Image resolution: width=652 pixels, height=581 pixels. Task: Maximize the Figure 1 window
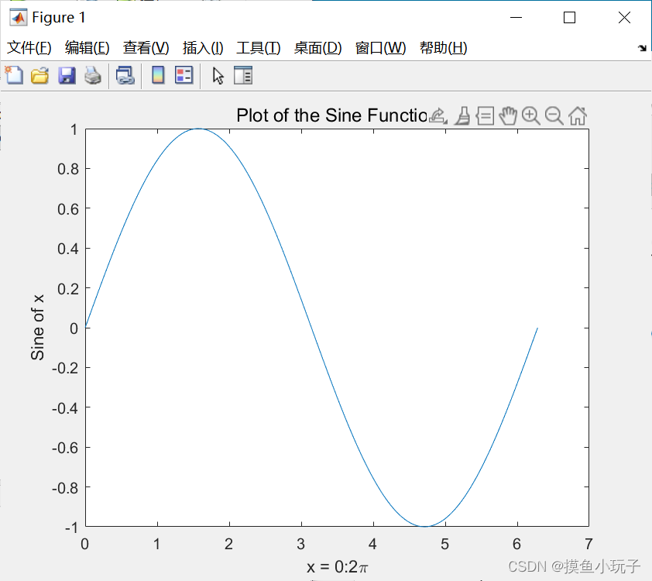(x=569, y=18)
